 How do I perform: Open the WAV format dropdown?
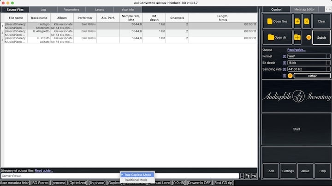[x=308, y=56]
